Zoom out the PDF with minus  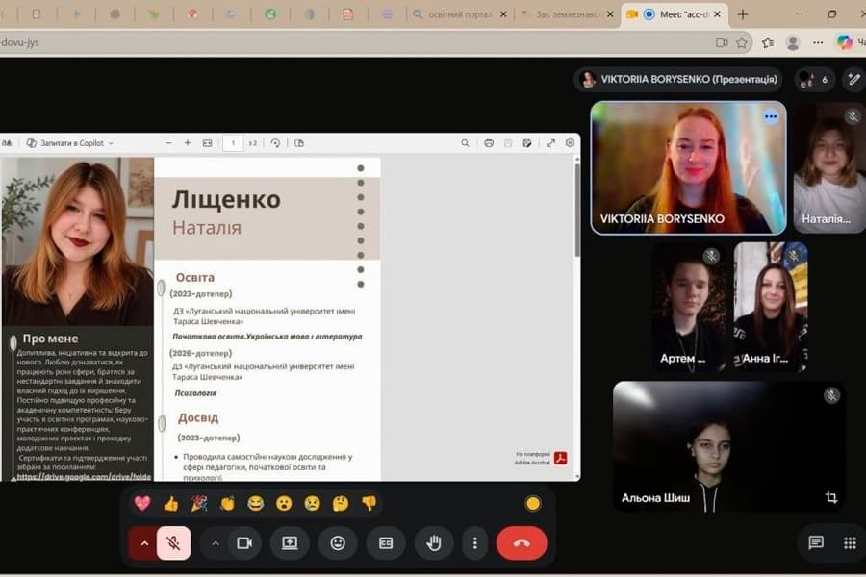click(168, 143)
